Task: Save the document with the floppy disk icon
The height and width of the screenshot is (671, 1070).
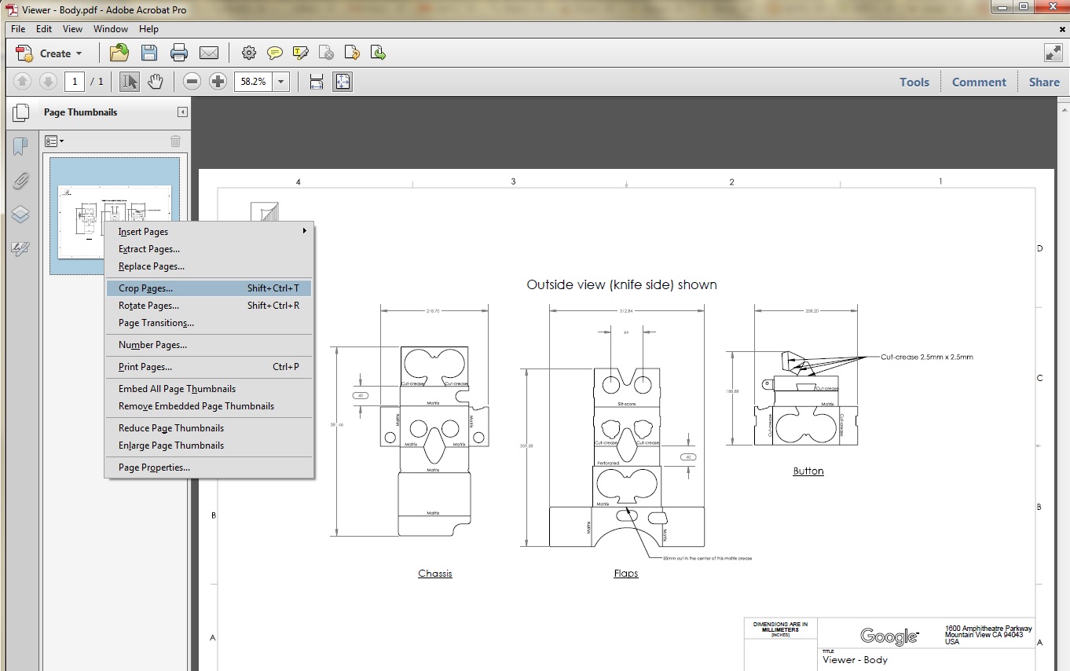Action: 149,53
